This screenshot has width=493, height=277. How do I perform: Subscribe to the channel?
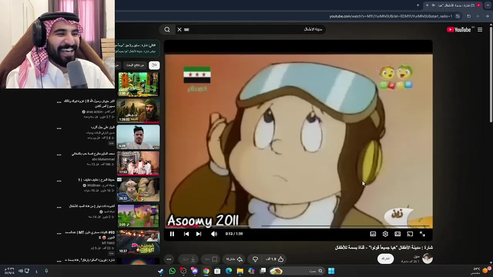pyautogui.click(x=386, y=259)
